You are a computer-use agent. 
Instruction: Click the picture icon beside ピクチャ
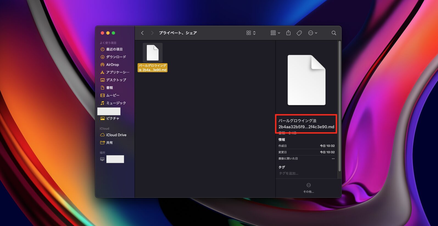pyautogui.click(x=102, y=118)
